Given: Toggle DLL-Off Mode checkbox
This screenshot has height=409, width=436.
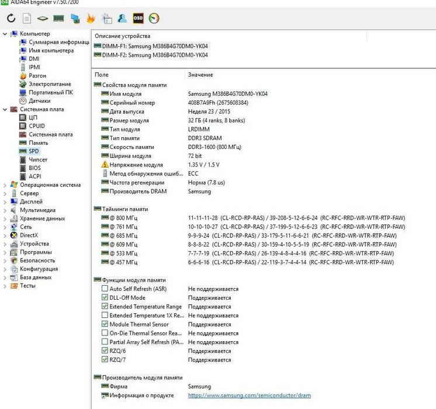Looking at the screenshot, I should tap(105, 297).
